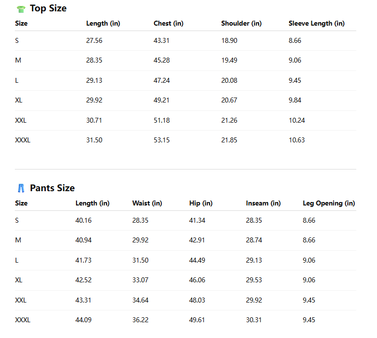This screenshot has width=377, height=338.
Task: Click hip value 48.03 for XXL pants
Action: pyautogui.click(x=197, y=300)
